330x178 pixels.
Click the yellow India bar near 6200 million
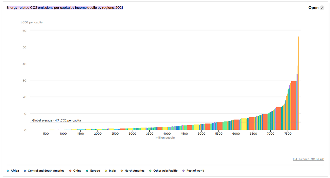pos(244,125)
